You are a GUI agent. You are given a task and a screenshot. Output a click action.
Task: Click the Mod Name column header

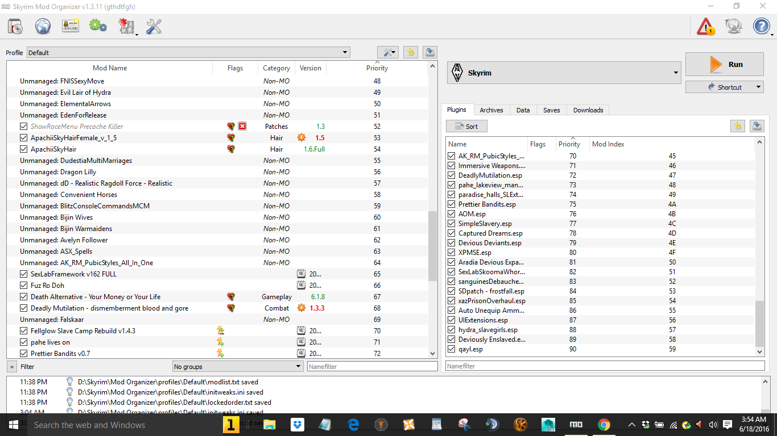pos(110,68)
